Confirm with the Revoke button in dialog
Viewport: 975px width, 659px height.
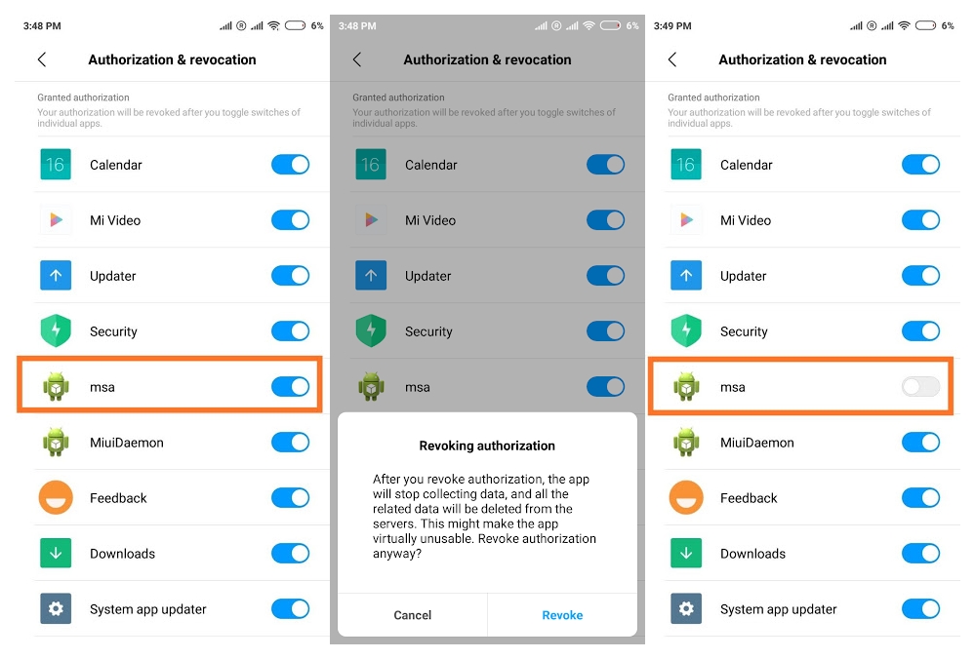tap(562, 615)
